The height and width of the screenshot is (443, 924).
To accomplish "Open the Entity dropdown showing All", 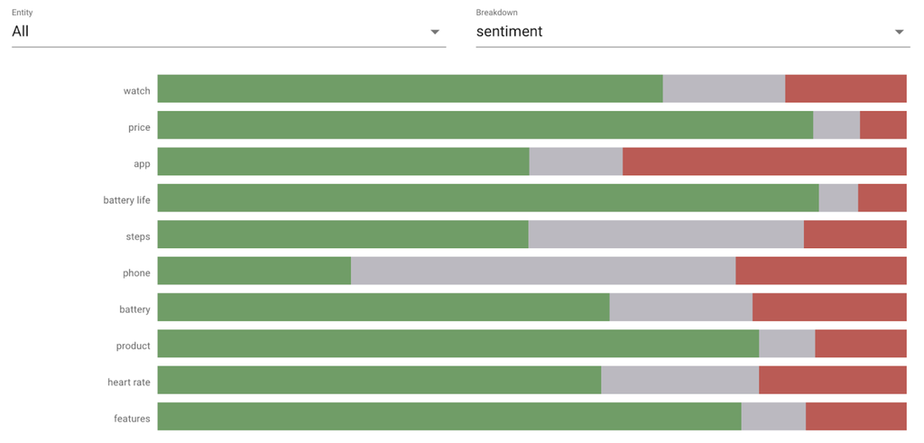I will [226, 32].
